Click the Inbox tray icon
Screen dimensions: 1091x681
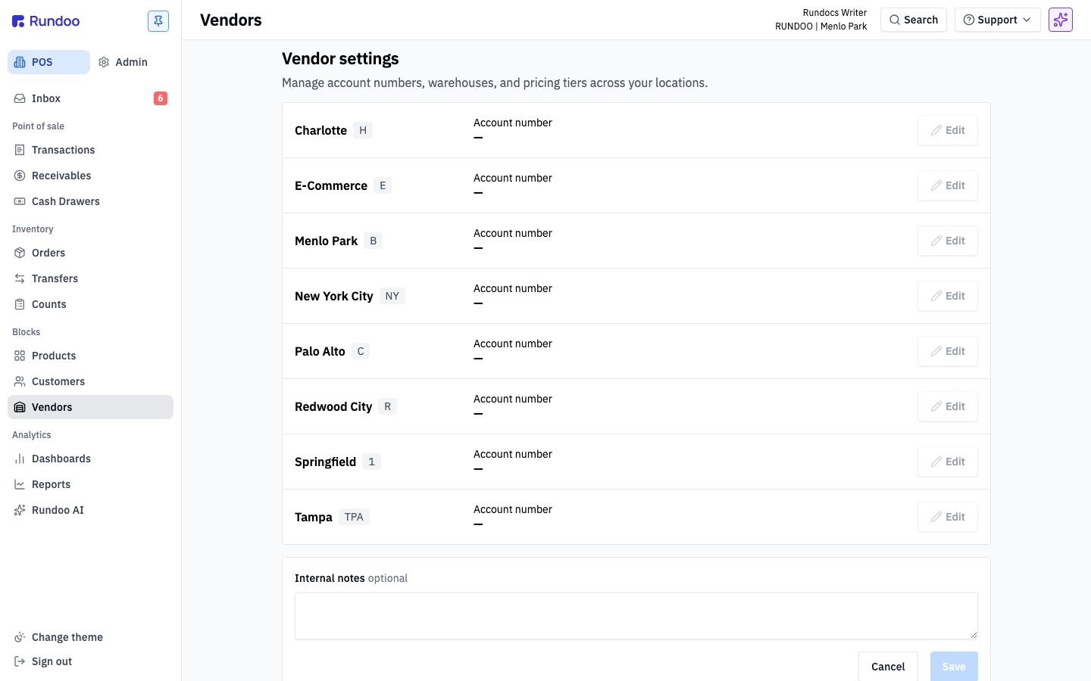(20, 98)
